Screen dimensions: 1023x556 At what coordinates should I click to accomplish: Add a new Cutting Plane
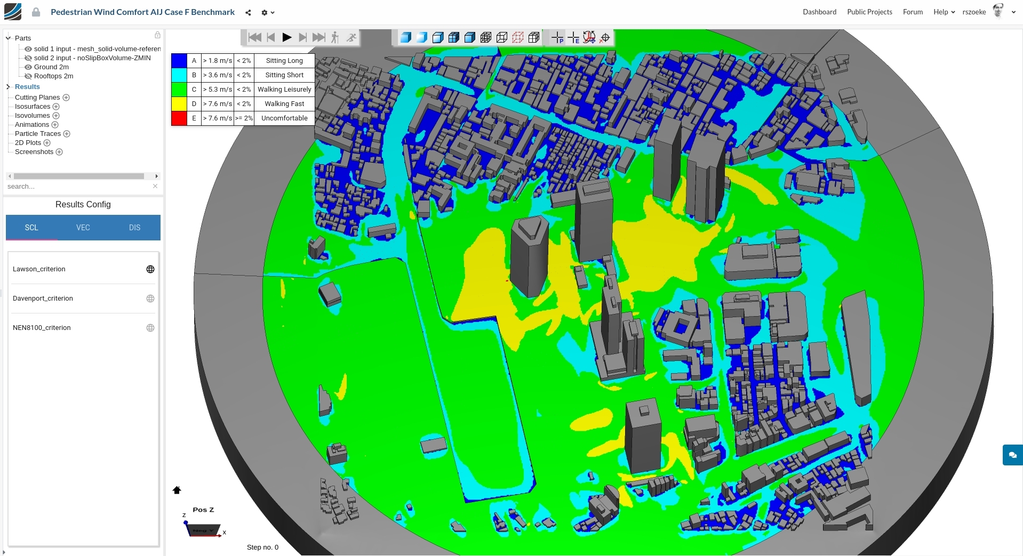click(66, 98)
